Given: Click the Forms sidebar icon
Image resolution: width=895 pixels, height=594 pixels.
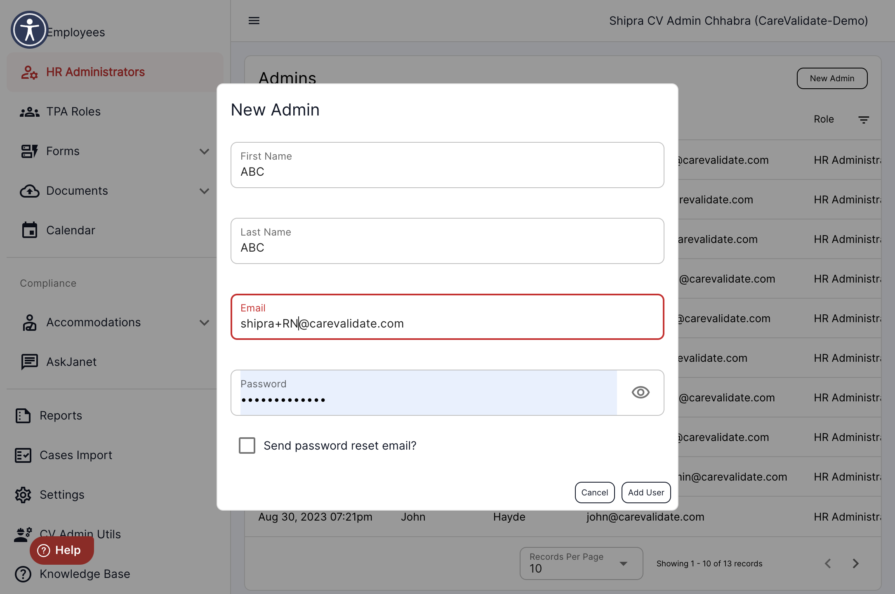Looking at the screenshot, I should point(29,151).
